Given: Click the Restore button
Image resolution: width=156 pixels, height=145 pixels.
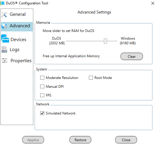Looking at the screenshot, I should 80,140.
